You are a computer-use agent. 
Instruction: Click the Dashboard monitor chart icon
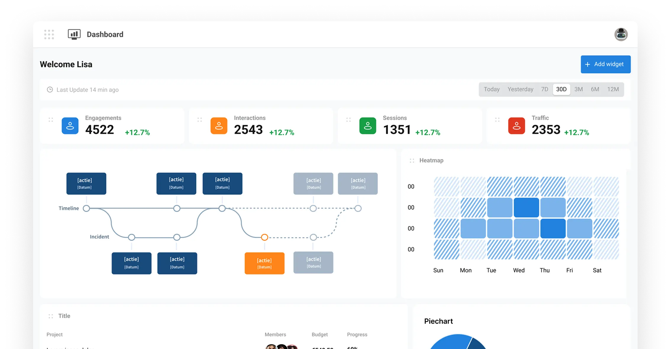[74, 35]
